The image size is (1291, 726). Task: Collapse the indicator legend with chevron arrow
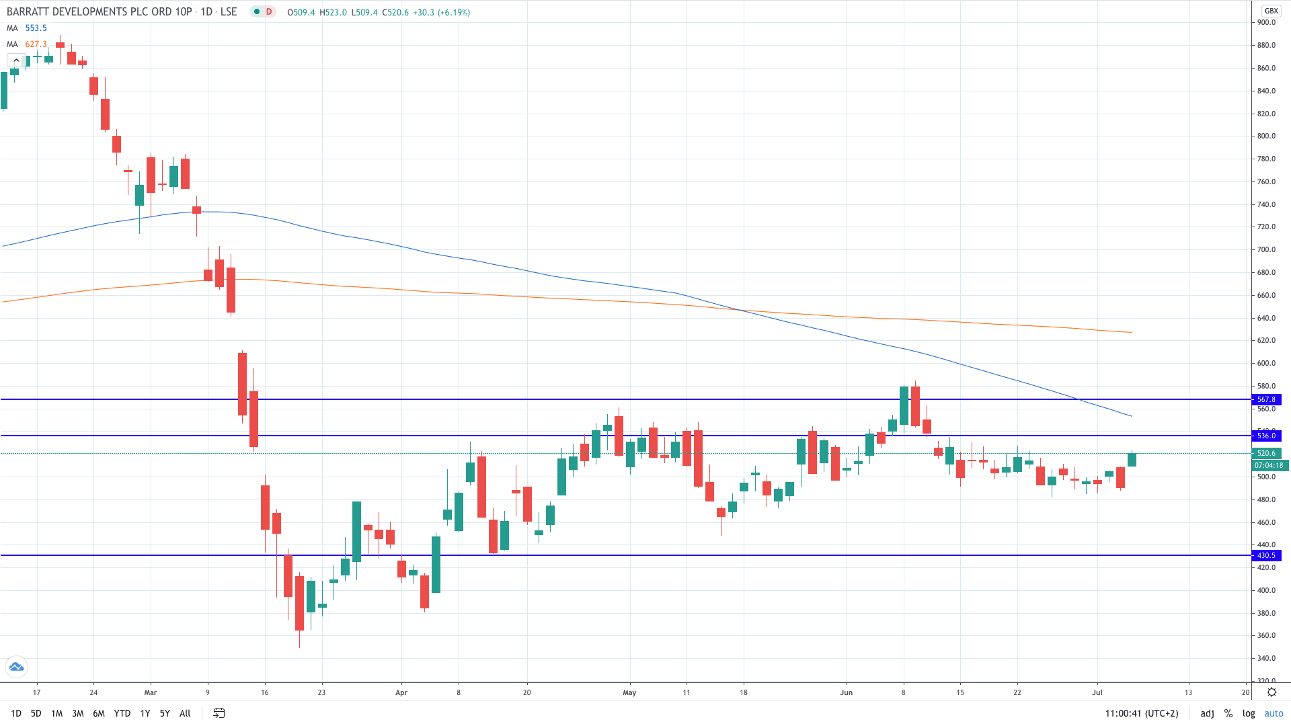click(16, 61)
